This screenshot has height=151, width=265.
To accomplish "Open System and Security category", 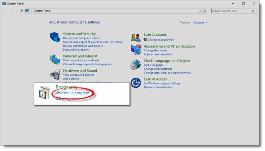I will [x=79, y=34].
